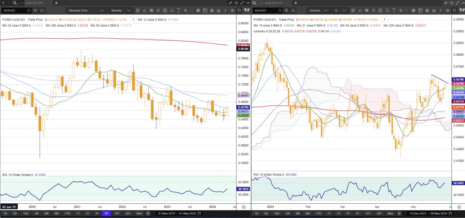Screen dimensions: 465x218
Task: Click zoom in magnifier in right chart toolbar
Action: (401, 10)
